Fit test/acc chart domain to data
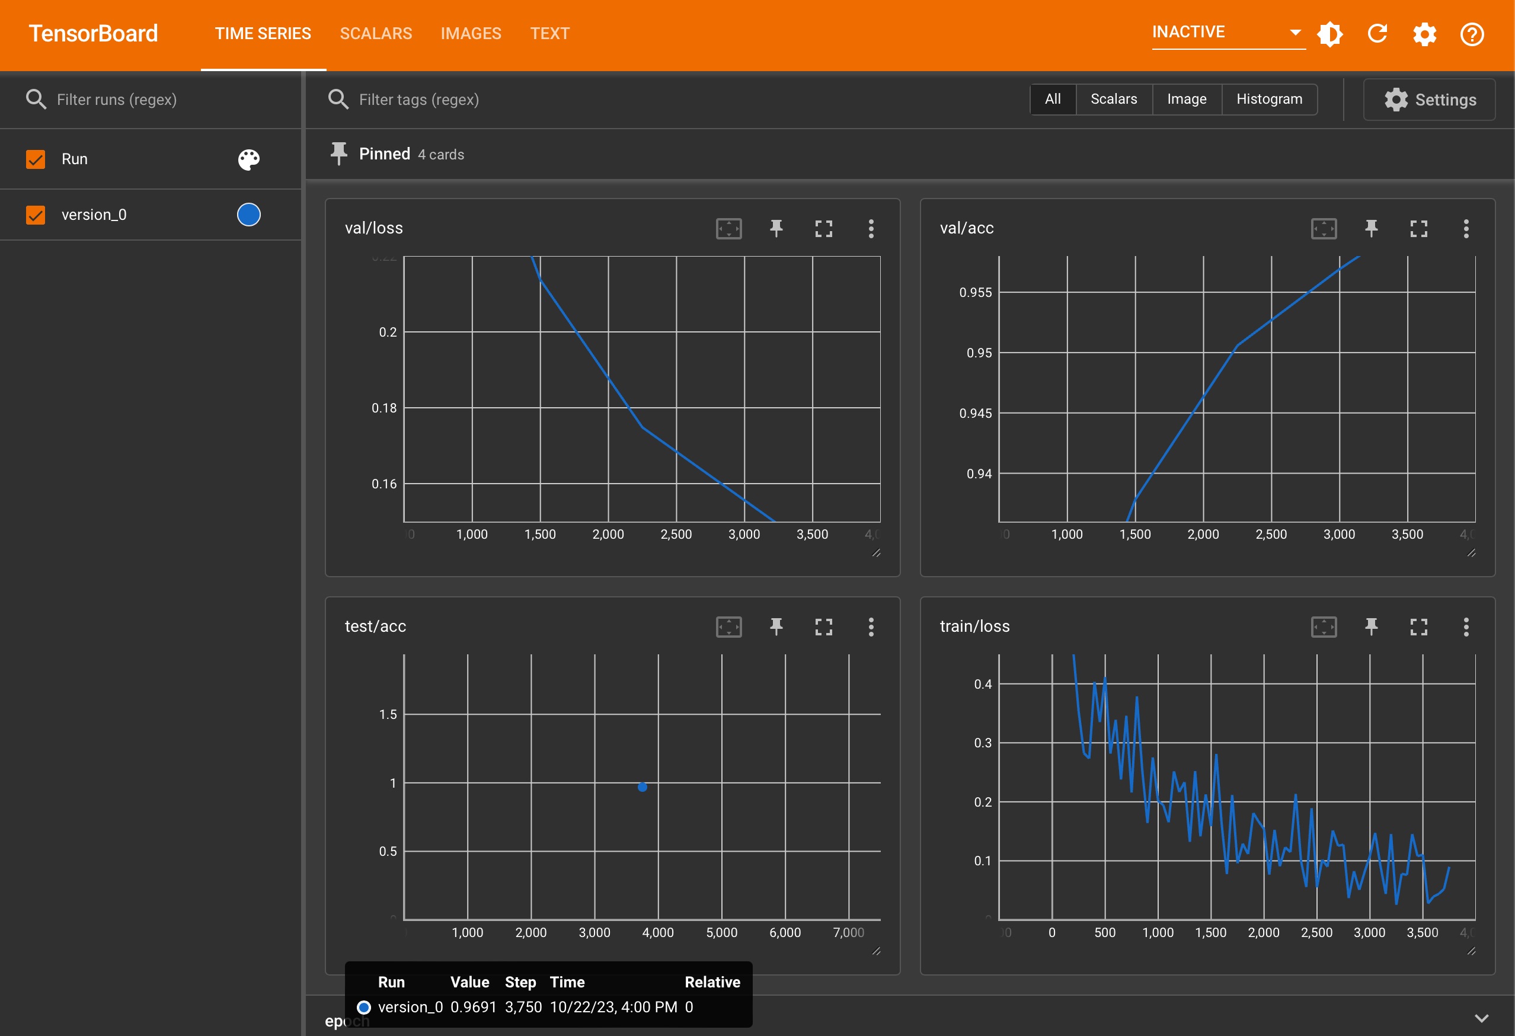This screenshot has height=1036, width=1515. click(728, 626)
